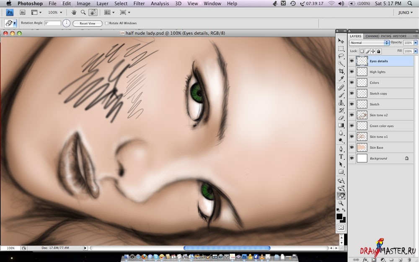Switch to the History tab
The height and width of the screenshot is (262, 419).
pos(399,36)
